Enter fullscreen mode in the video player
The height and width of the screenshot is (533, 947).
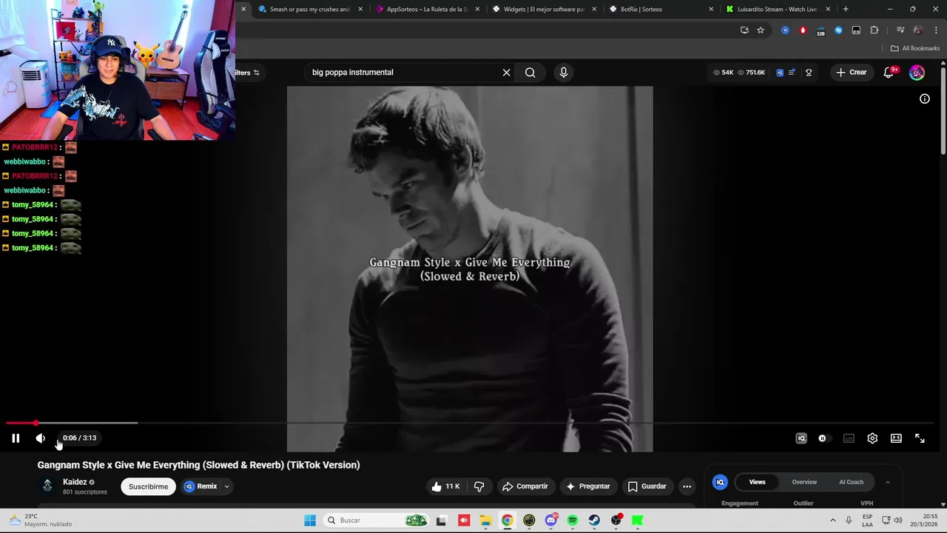tap(920, 438)
